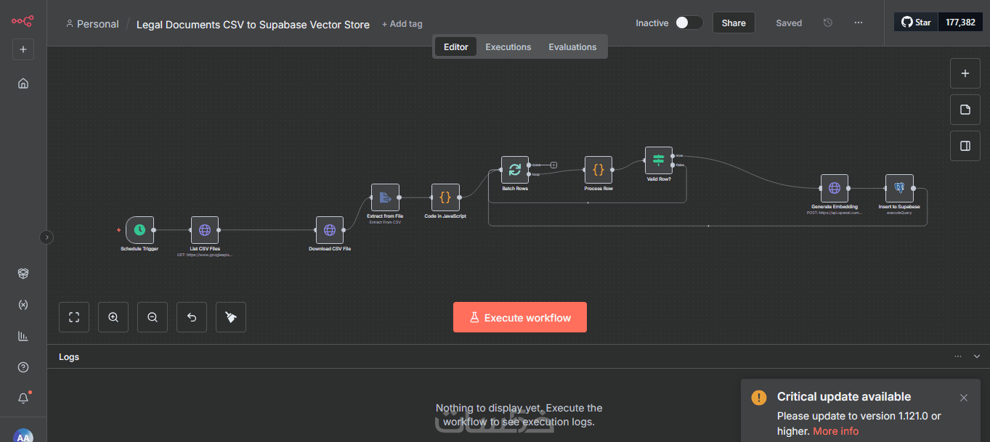Image resolution: width=990 pixels, height=442 pixels.
Task: Tidy up workflow with broom icon
Action: (231, 317)
